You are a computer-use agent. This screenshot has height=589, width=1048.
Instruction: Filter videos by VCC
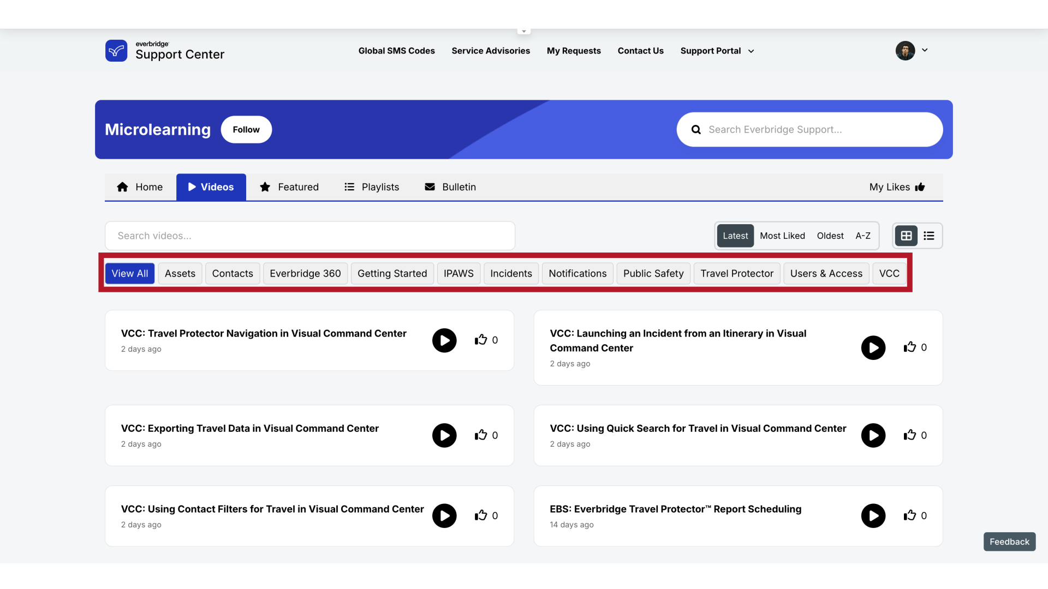tap(889, 273)
